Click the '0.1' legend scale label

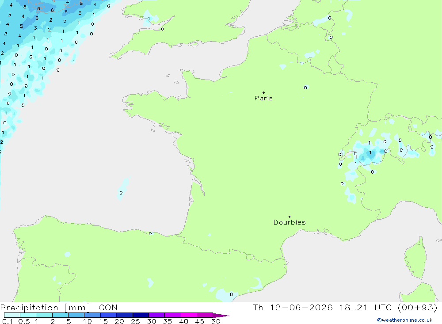click(8, 321)
